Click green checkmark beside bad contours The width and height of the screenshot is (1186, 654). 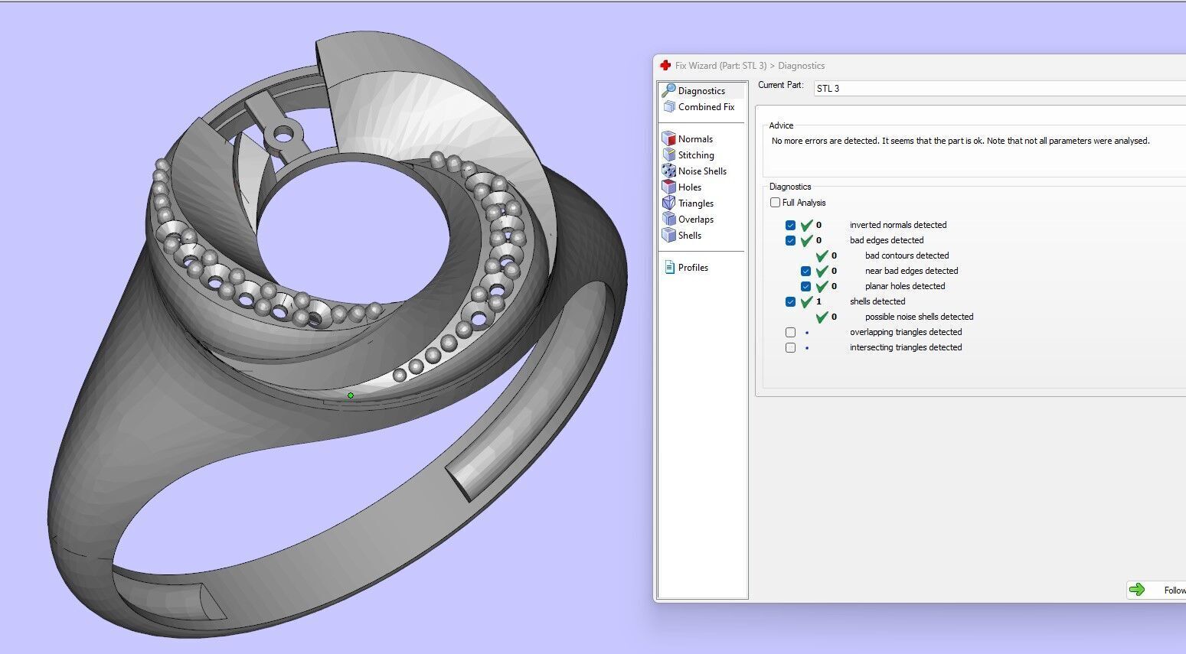coord(822,255)
